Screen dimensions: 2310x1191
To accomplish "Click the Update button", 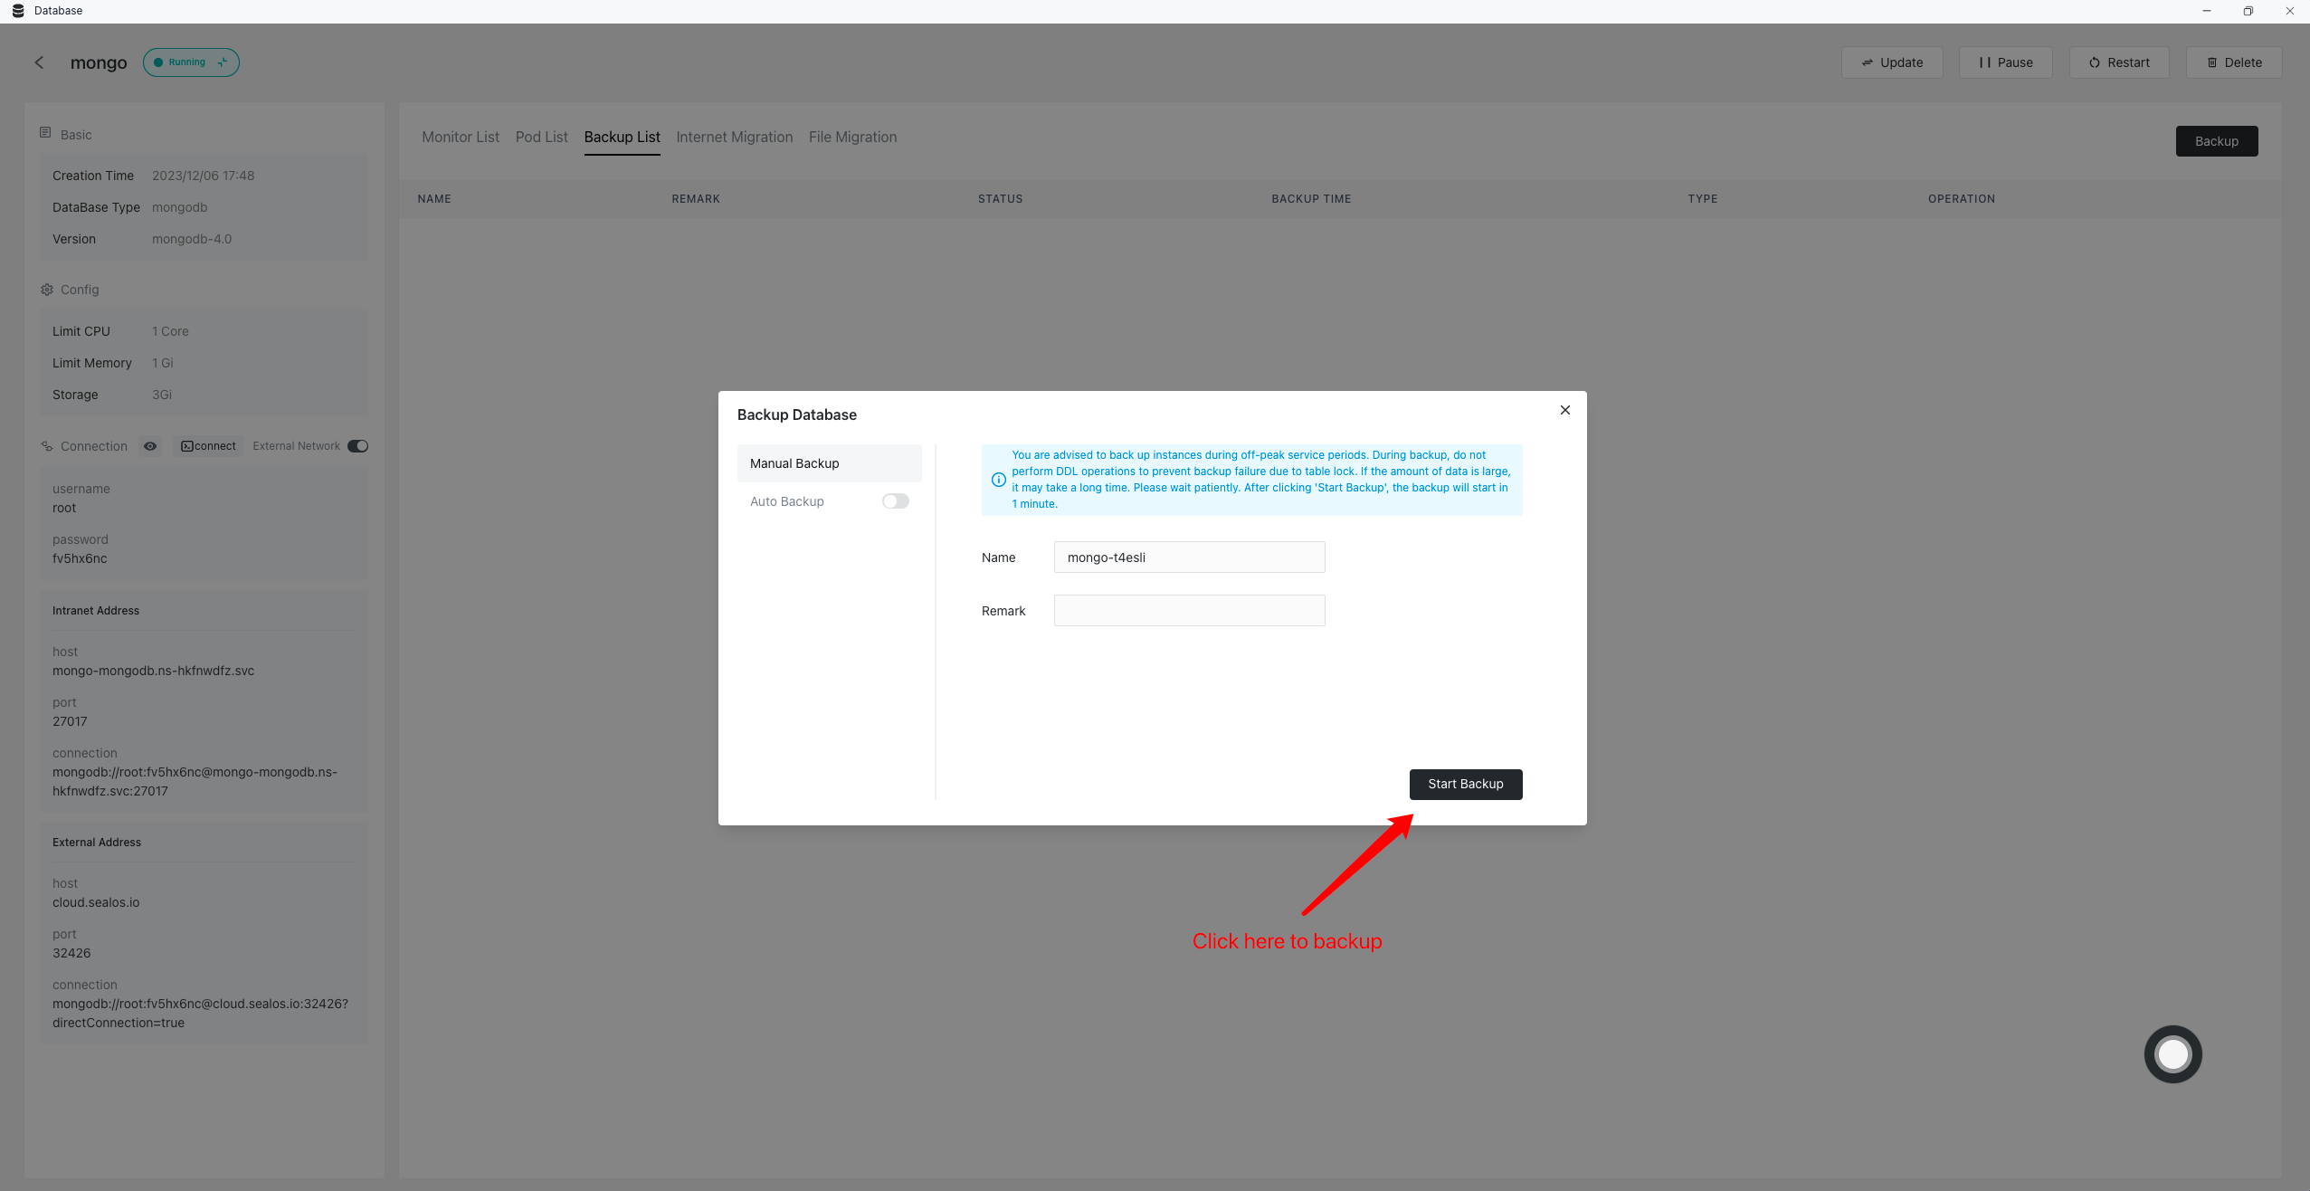I will pos(1892,62).
